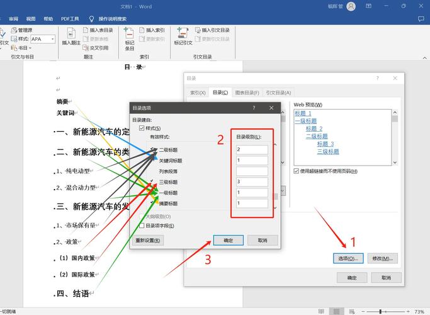The image size is (430, 315).
Task: Click the comments icon in ribbon corner
Action: click(x=421, y=19)
